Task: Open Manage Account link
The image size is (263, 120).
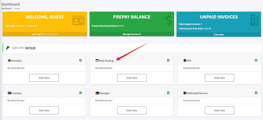Action: 132,34
